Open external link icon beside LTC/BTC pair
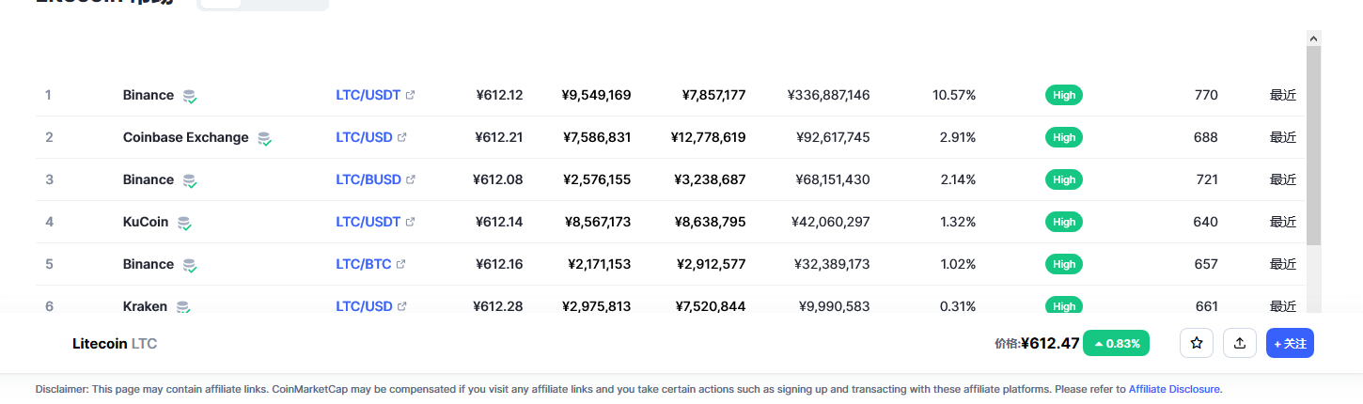Image resolution: width=1363 pixels, height=404 pixels. click(x=401, y=264)
